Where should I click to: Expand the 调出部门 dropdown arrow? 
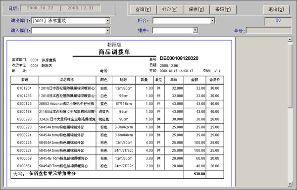108,20
